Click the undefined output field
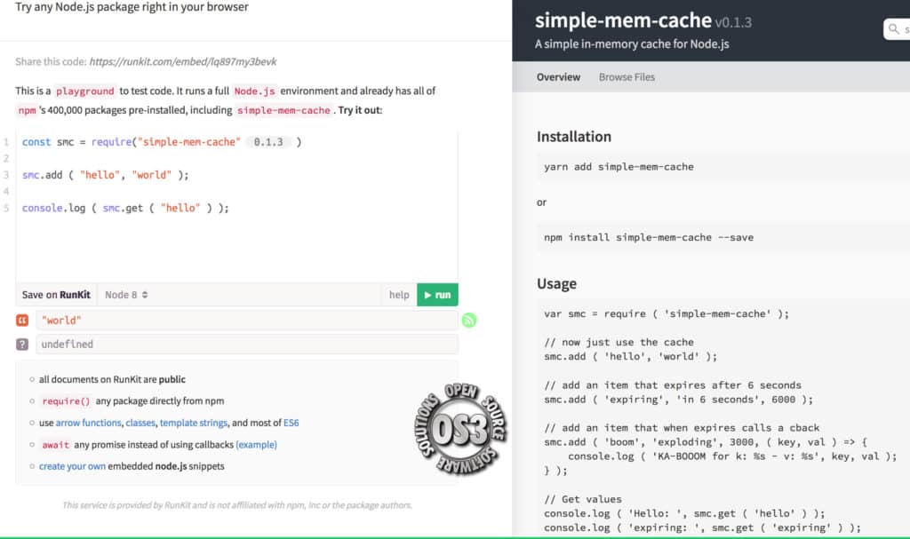This screenshot has height=539, width=910. [247, 344]
